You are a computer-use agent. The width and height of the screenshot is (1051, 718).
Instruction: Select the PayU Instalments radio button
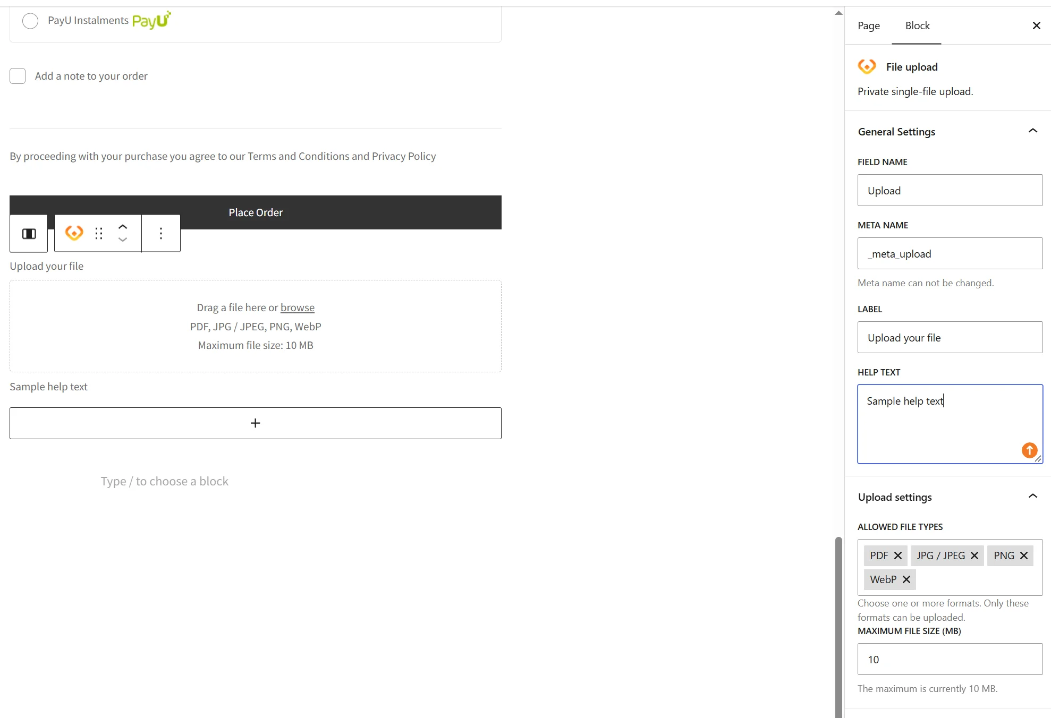pos(30,21)
